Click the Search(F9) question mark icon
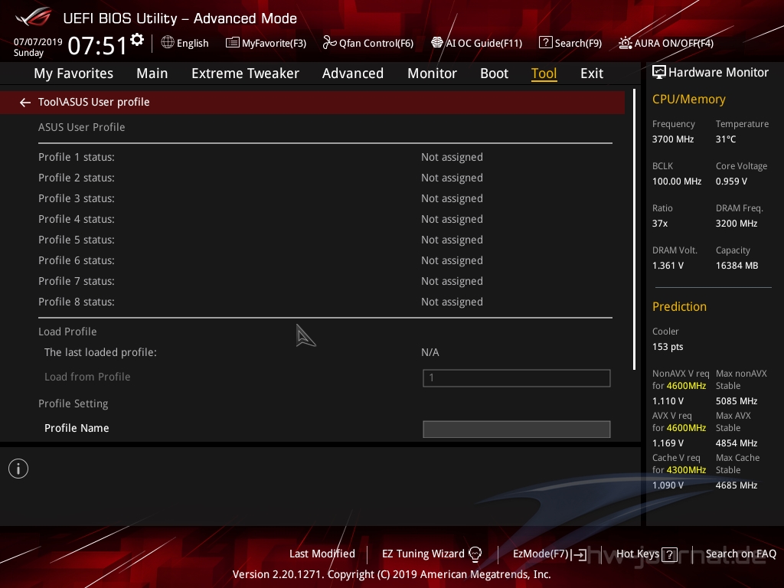784x588 pixels. [x=545, y=43]
